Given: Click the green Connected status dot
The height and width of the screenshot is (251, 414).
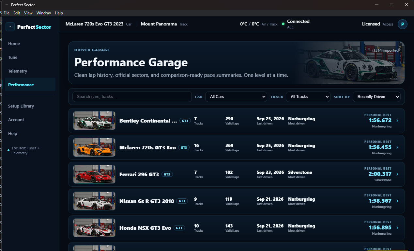Looking at the screenshot, I should tap(283, 24).
